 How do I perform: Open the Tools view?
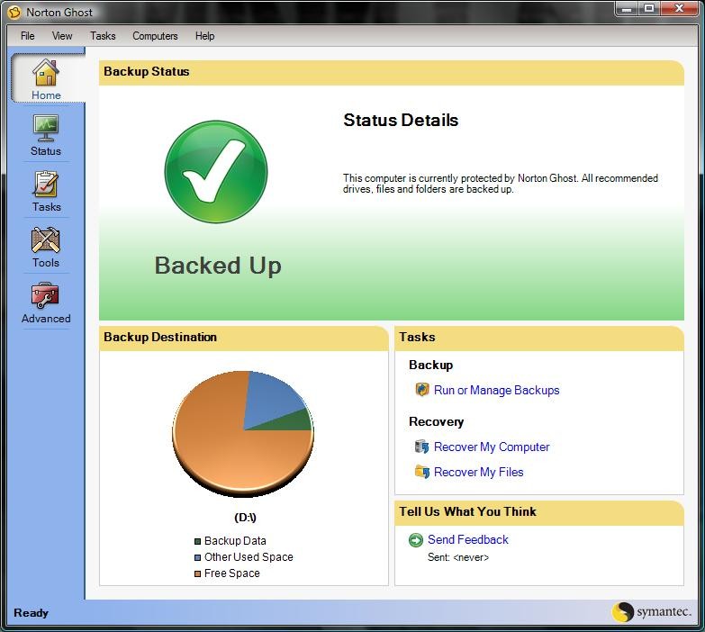(46, 248)
